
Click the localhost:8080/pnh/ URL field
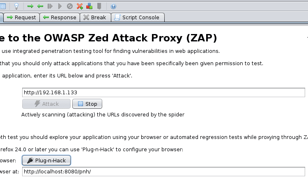pyautogui.click(x=163, y=172)
